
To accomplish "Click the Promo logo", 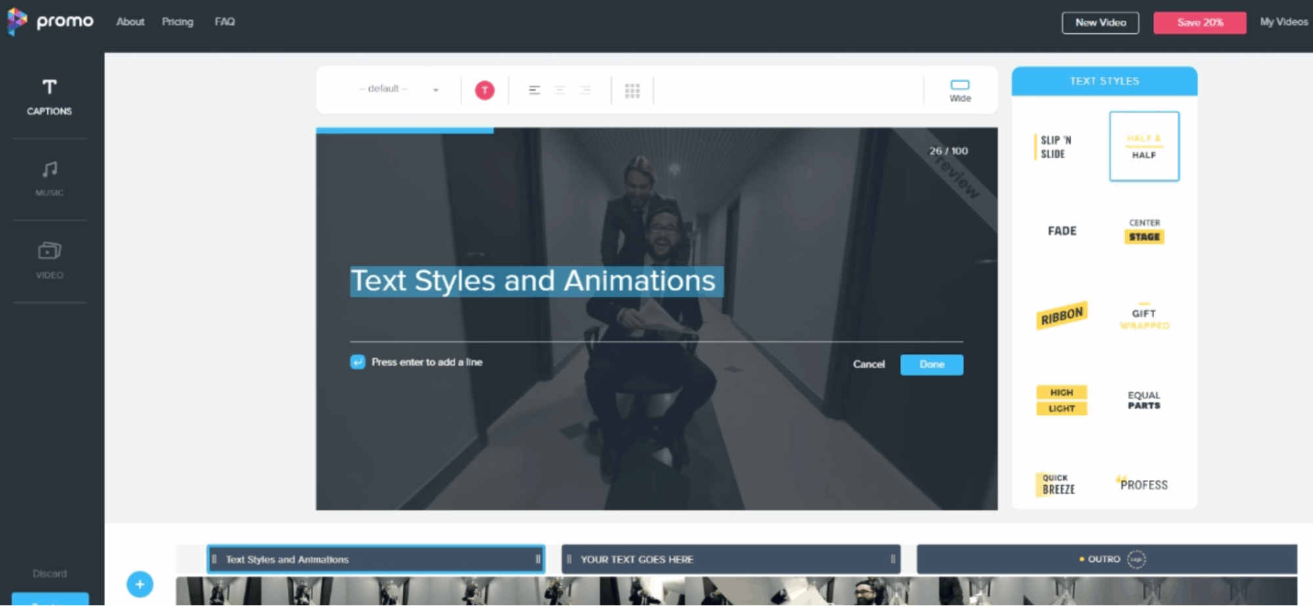I will coord(51,22).
